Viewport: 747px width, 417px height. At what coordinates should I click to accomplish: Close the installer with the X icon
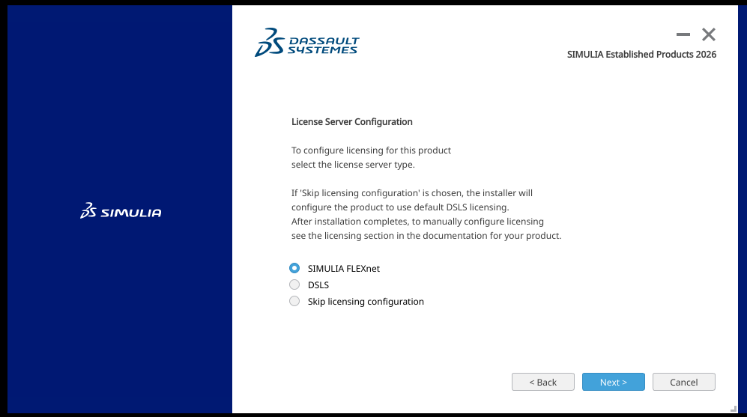[709, 34]
